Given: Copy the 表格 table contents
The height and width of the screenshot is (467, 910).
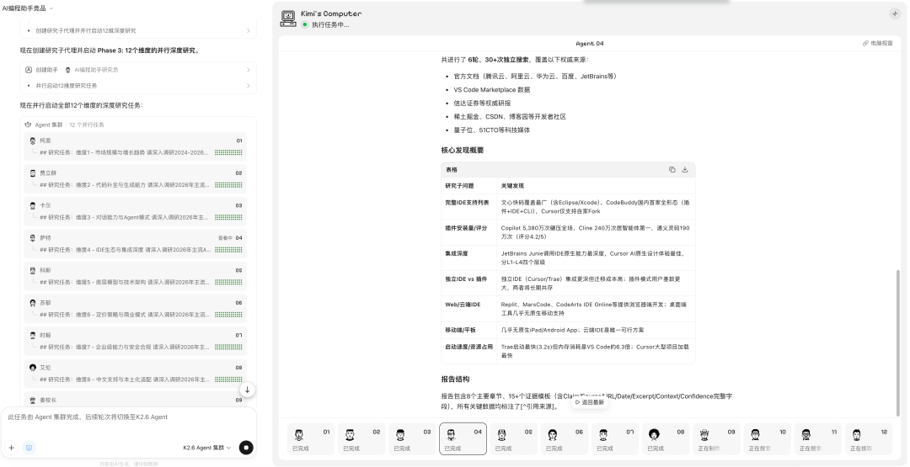Looking at the screenshot, I should pyautogui.click(x=672, y=169).
